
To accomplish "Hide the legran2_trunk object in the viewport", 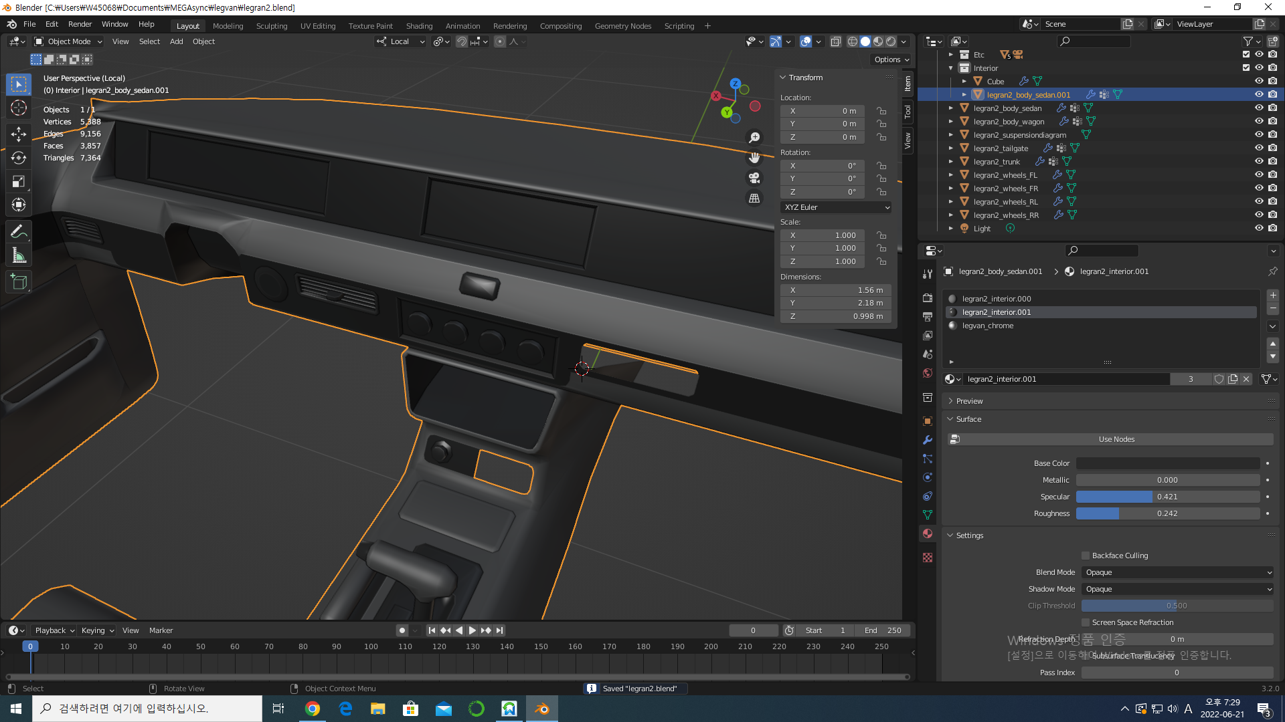I will (x=1259, y=161).
